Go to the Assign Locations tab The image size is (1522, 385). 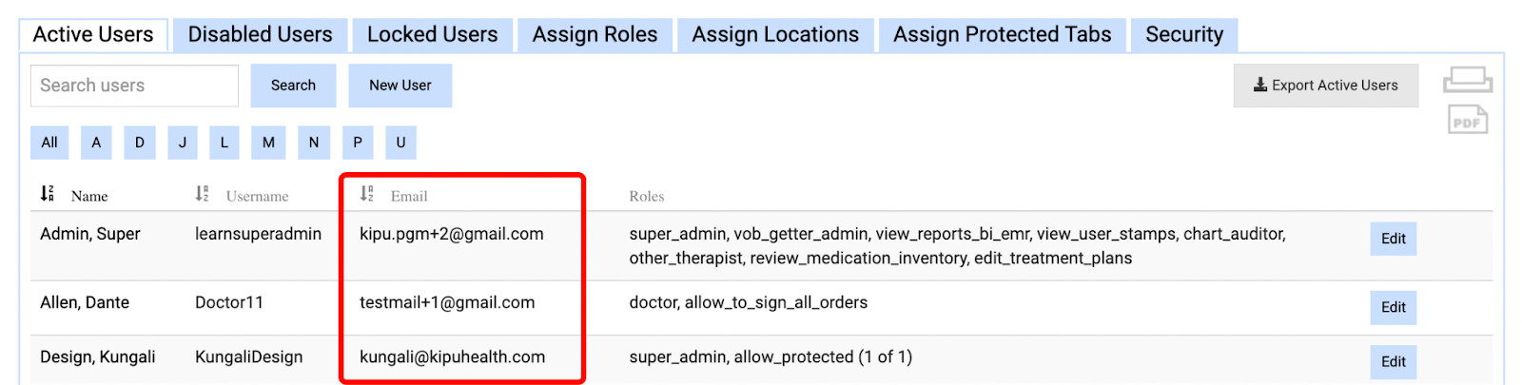(774, 35)
